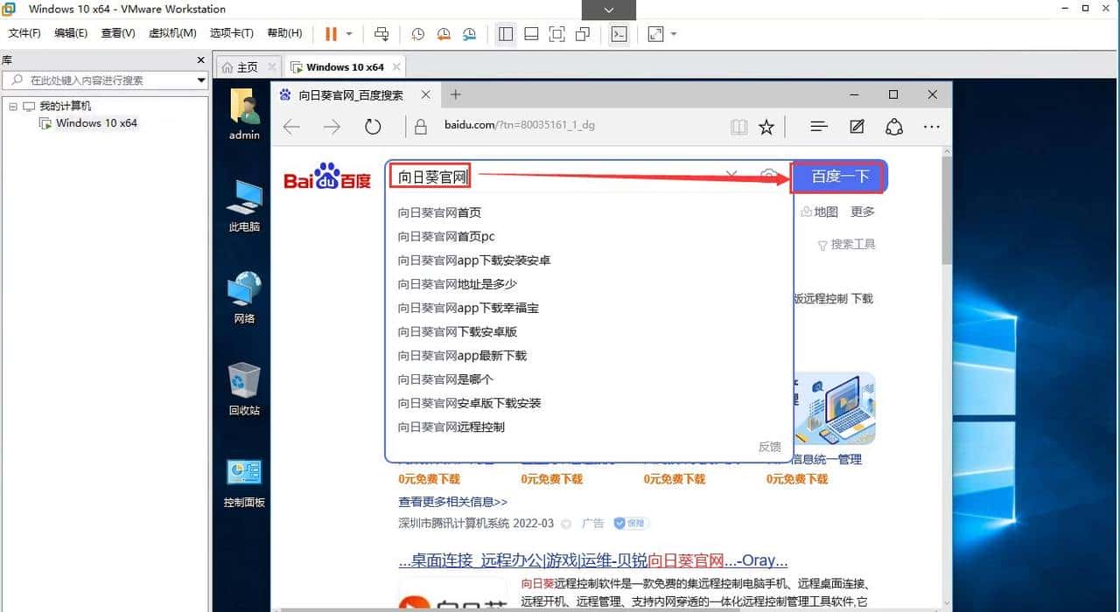The width and height of the screenshot is (1120, 612).
Task: Take a snapshot of the virtual machine
Action: click(x=417, y=34)
